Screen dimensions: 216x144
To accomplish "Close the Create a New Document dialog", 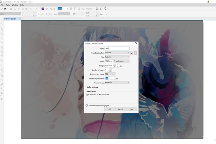I will tap(136, 43).
